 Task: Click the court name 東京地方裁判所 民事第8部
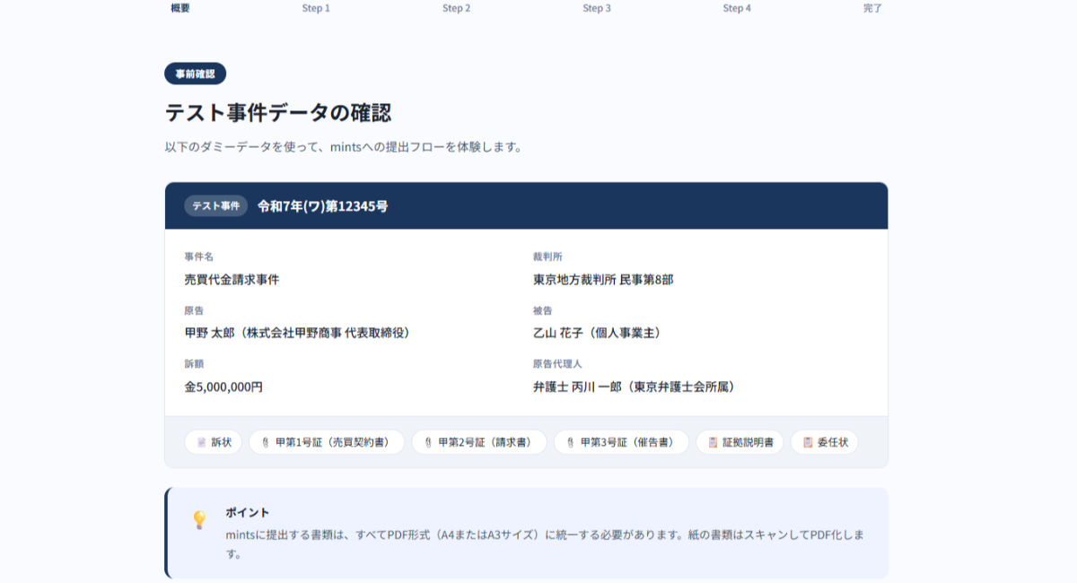coord(603,279)
